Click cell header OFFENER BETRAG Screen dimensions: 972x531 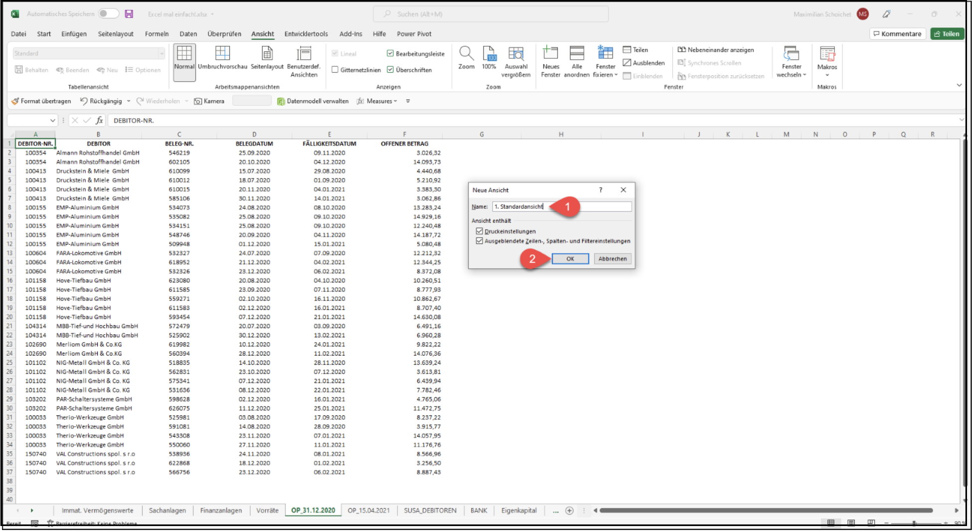(x=404, y=143)
